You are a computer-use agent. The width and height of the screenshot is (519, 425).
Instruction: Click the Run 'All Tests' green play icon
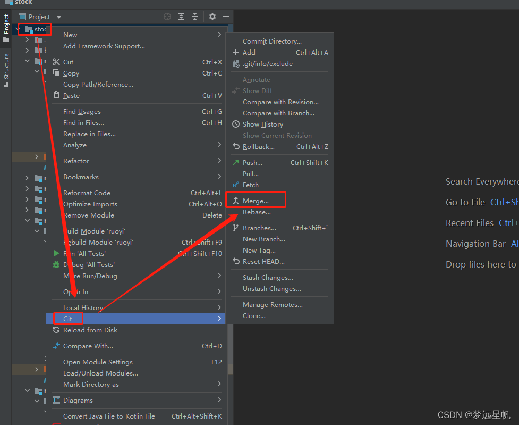pos(56,254)
